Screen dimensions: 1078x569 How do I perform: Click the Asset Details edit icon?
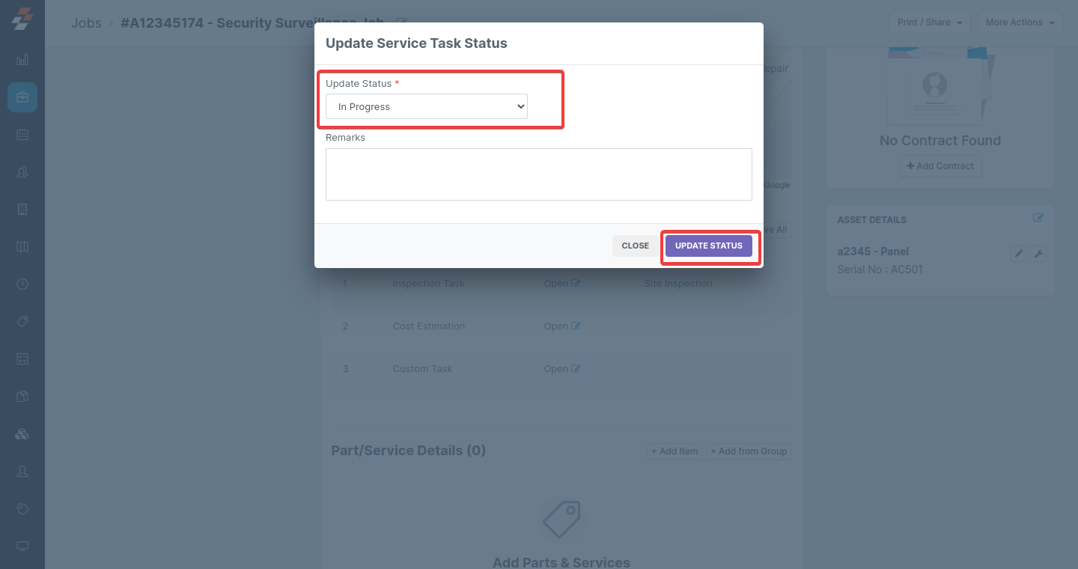pyautogui.click(x=1038, y=218)
